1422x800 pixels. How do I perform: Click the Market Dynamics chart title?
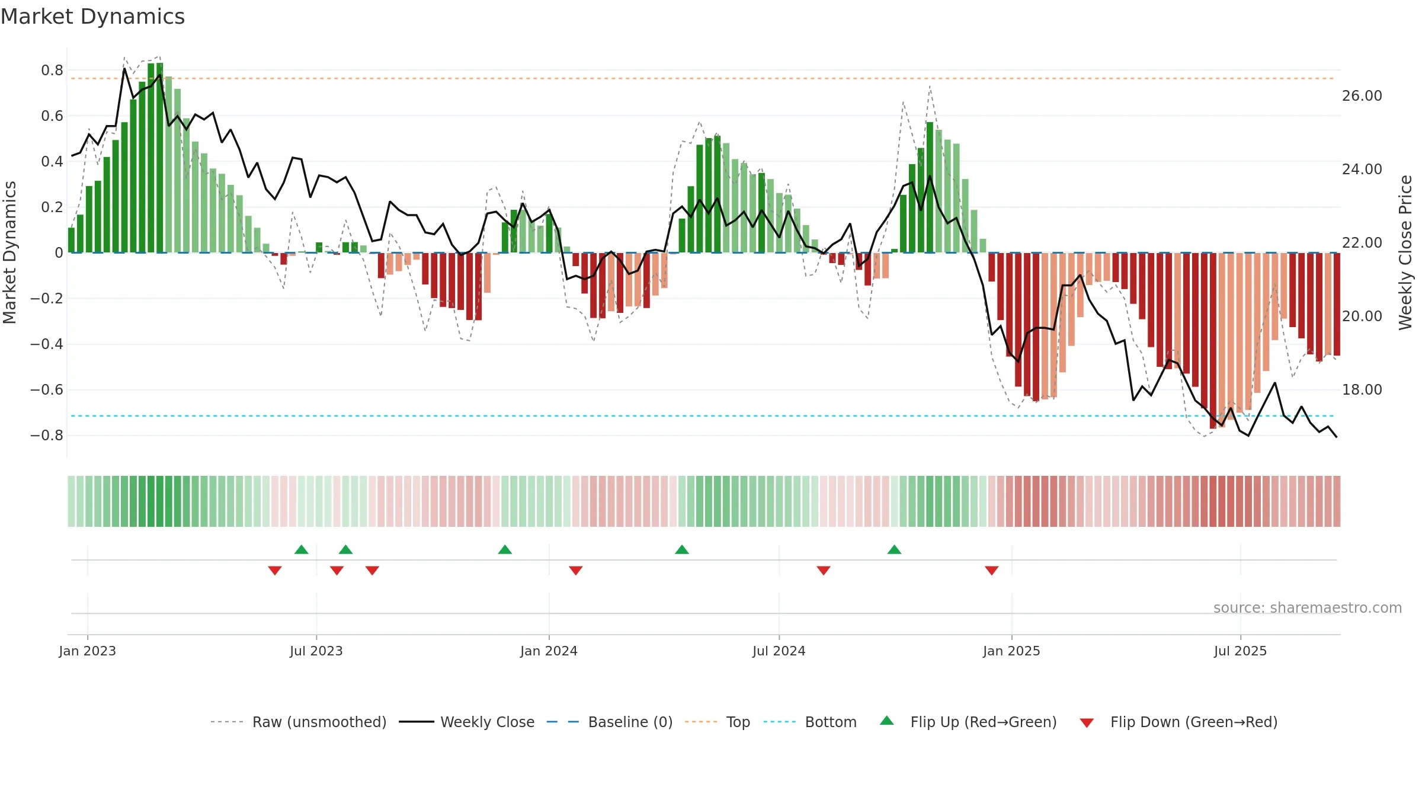(x=93, y=17)
